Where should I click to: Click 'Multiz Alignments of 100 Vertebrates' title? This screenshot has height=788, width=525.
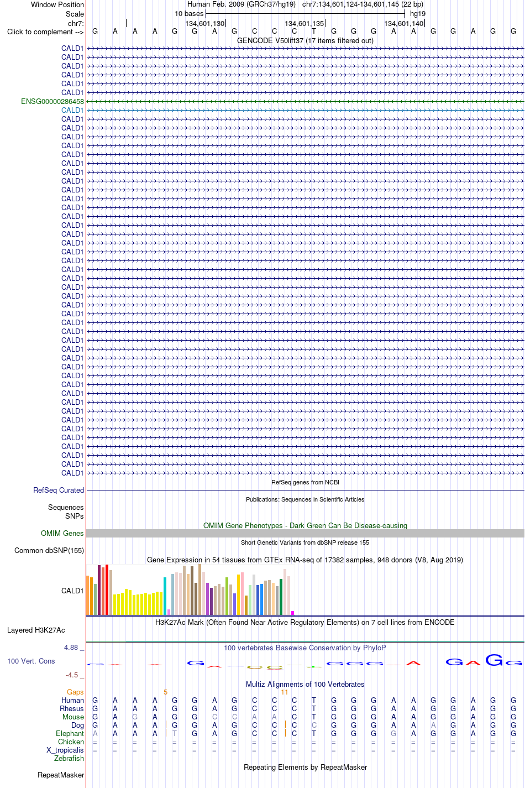305,684
